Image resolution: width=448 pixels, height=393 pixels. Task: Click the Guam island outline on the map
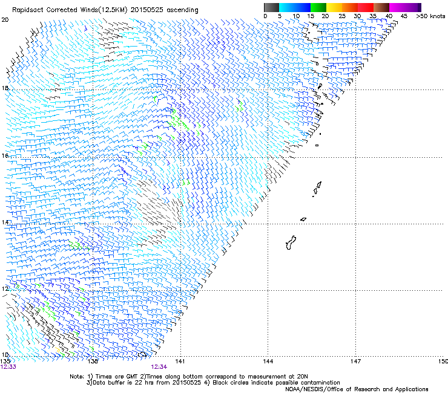(291, 242)
